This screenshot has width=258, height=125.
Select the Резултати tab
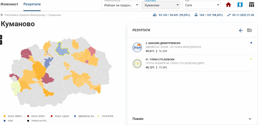click(x=32, y=4)
